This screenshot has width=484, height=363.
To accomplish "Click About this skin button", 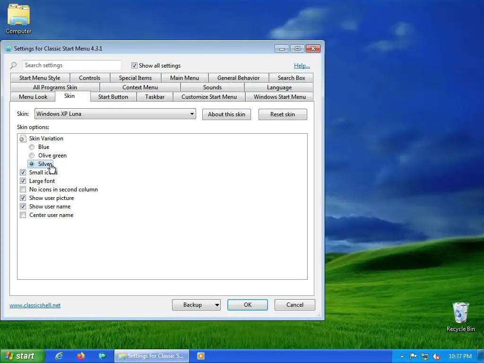I will pos(226,114).
